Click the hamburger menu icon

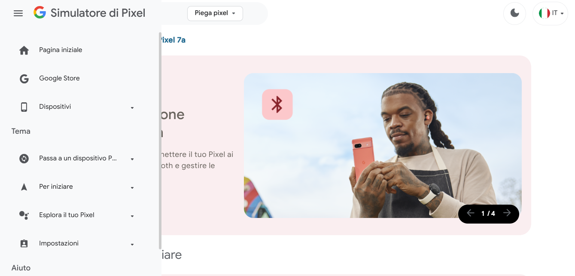point(18,13)
